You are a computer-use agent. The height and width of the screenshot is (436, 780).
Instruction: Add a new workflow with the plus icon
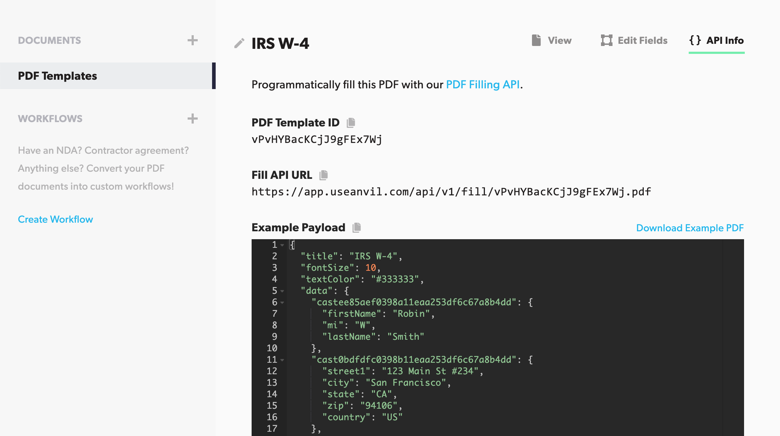(x=193, y=119)
